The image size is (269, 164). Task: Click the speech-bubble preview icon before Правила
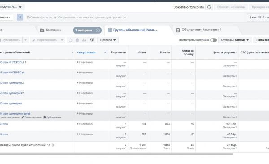[92, 40]
